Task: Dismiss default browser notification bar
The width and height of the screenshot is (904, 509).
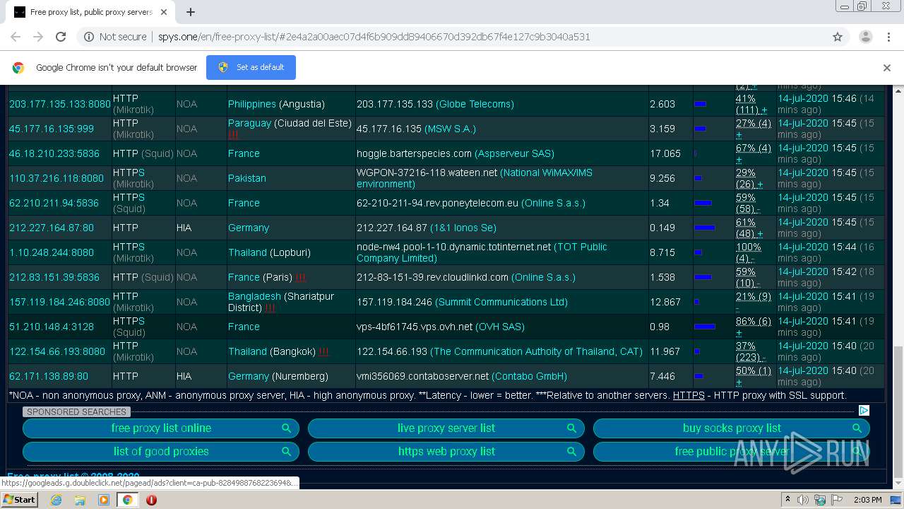Action: coord(887,68)
